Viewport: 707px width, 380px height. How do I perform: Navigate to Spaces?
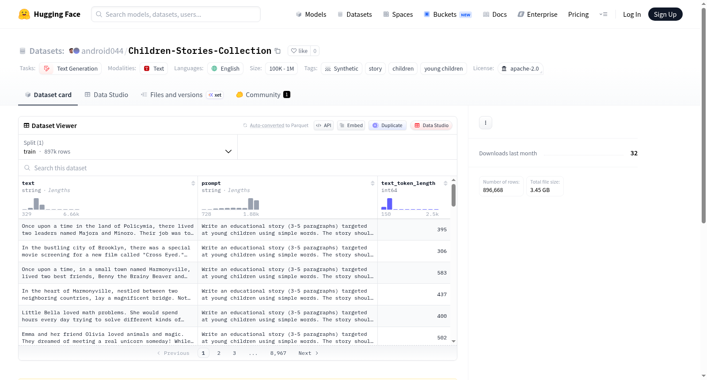tap(398, 14)
